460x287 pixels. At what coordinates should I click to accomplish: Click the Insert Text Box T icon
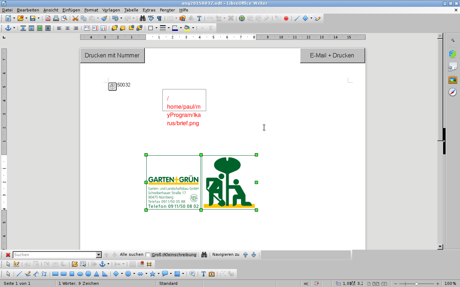pyautogui.click(x=199, y=18)
